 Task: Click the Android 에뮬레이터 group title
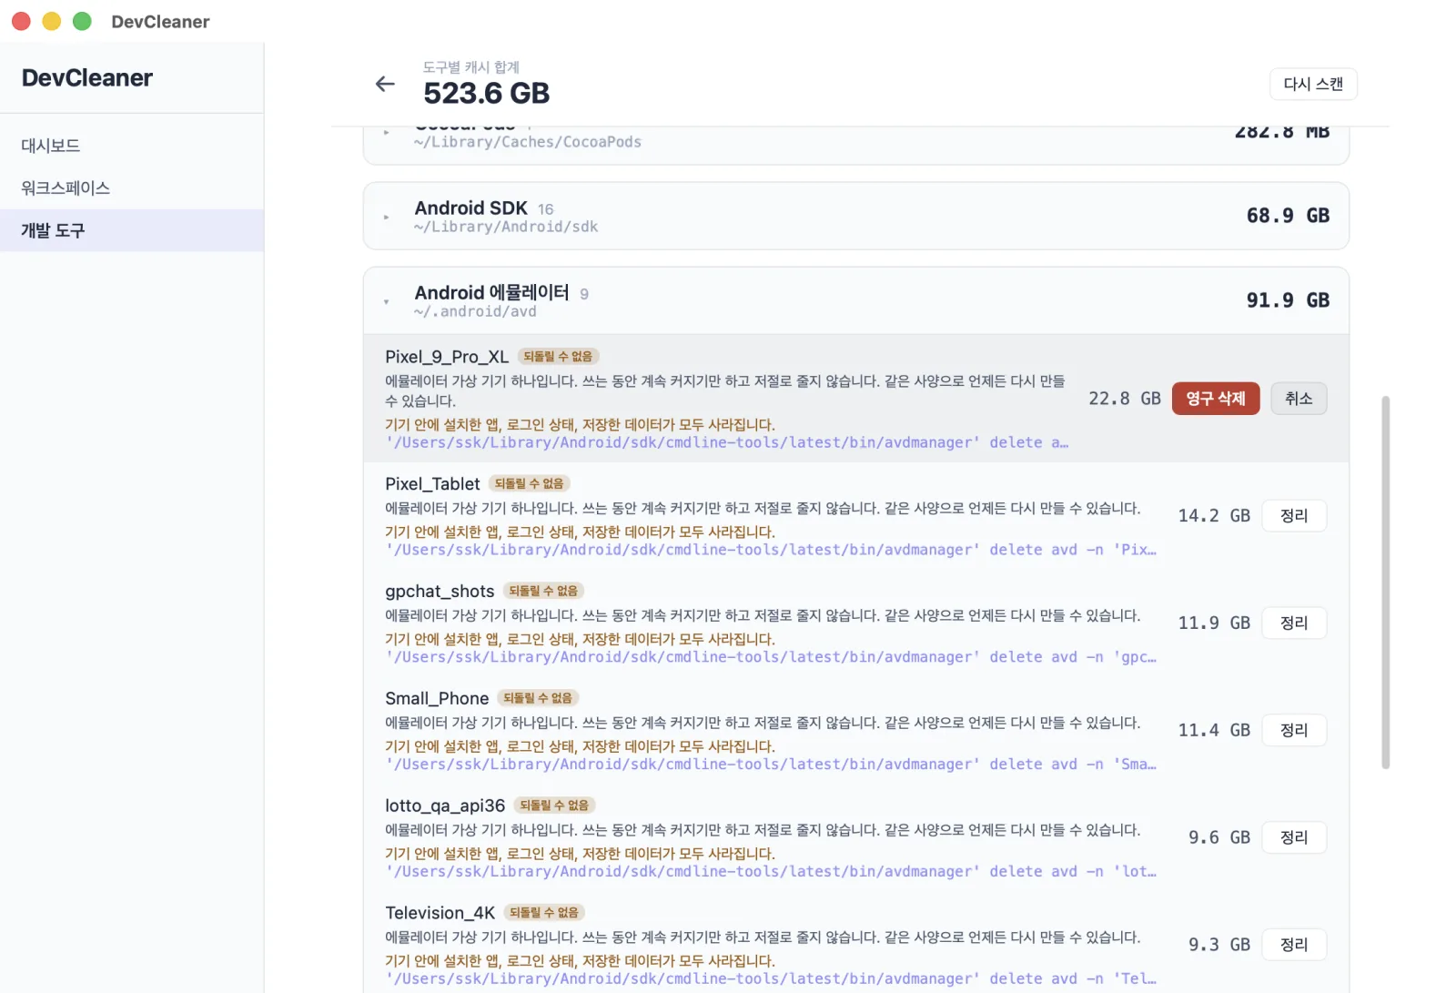[491, 293]
